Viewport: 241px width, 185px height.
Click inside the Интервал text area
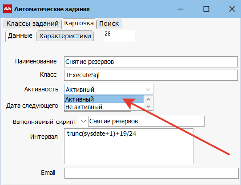tap(129, 146)
